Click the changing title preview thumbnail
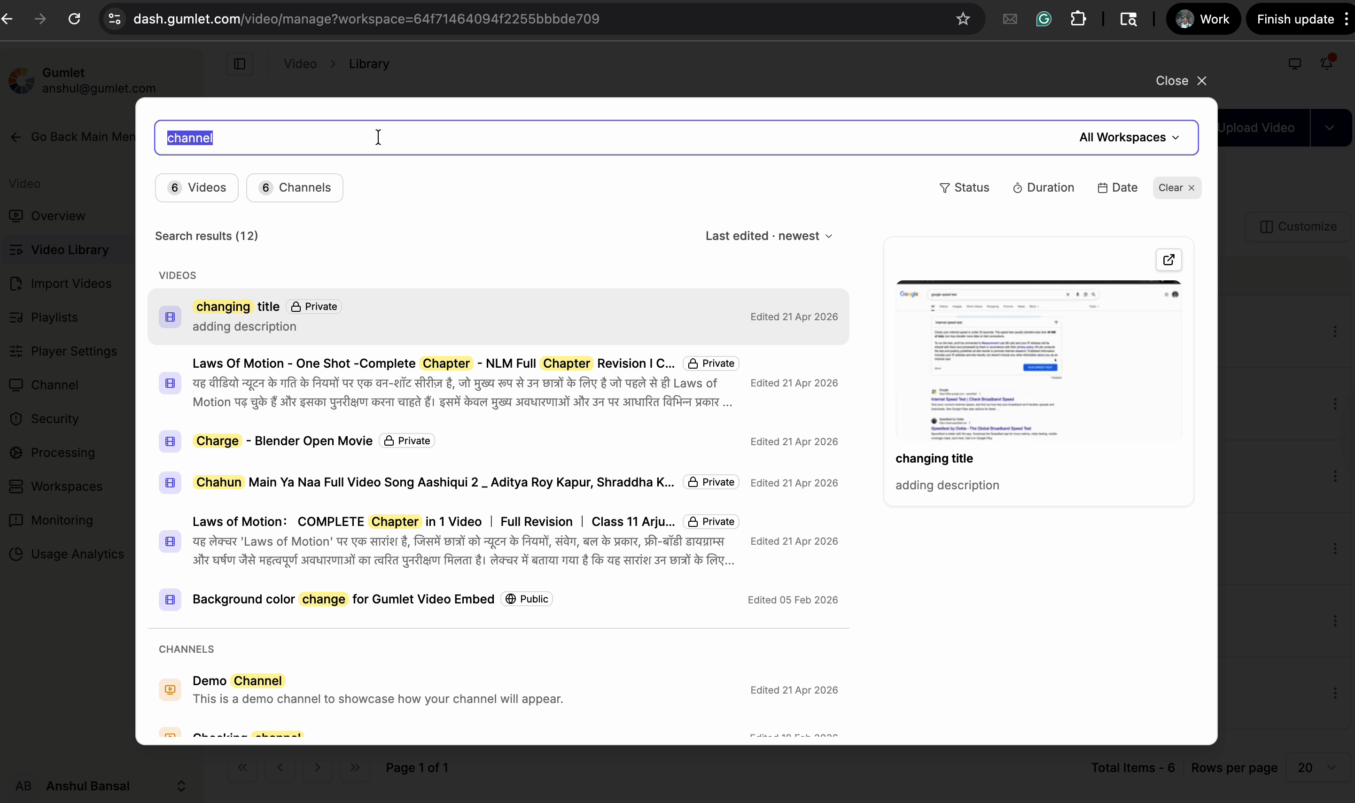The height and width of the screenshot is (803, 1355). point(1038,360)
